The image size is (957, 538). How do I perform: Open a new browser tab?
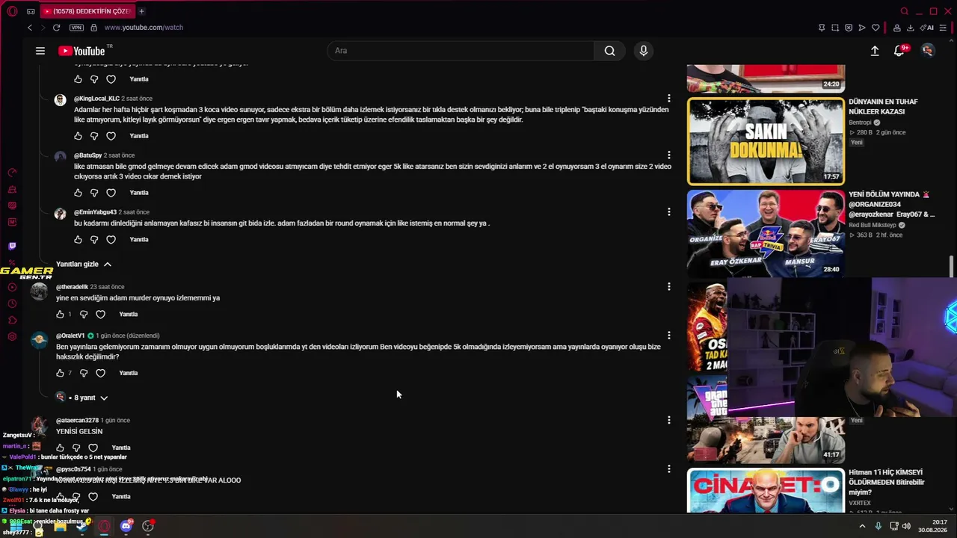click(141, 11)
